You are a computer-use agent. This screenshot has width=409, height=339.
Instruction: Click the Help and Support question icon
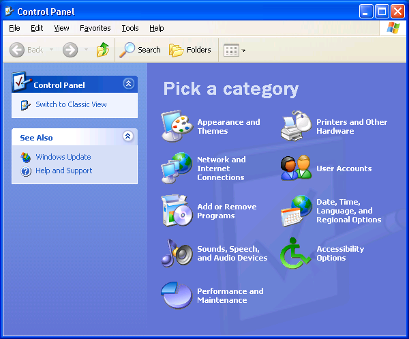click(26, 171)
